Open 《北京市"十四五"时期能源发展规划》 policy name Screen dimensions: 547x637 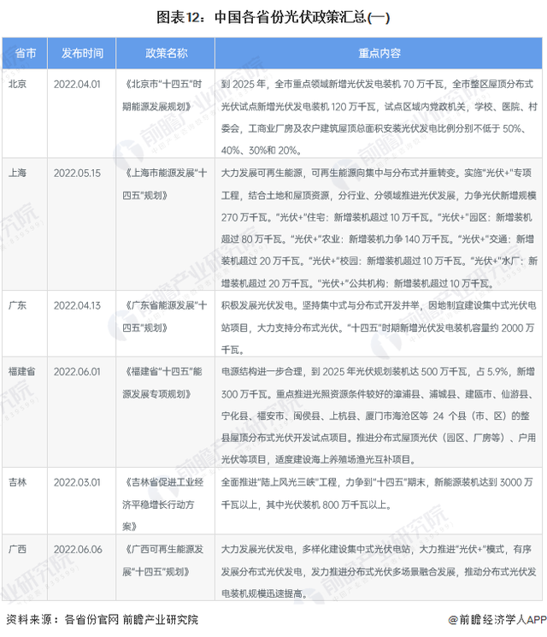165,94
